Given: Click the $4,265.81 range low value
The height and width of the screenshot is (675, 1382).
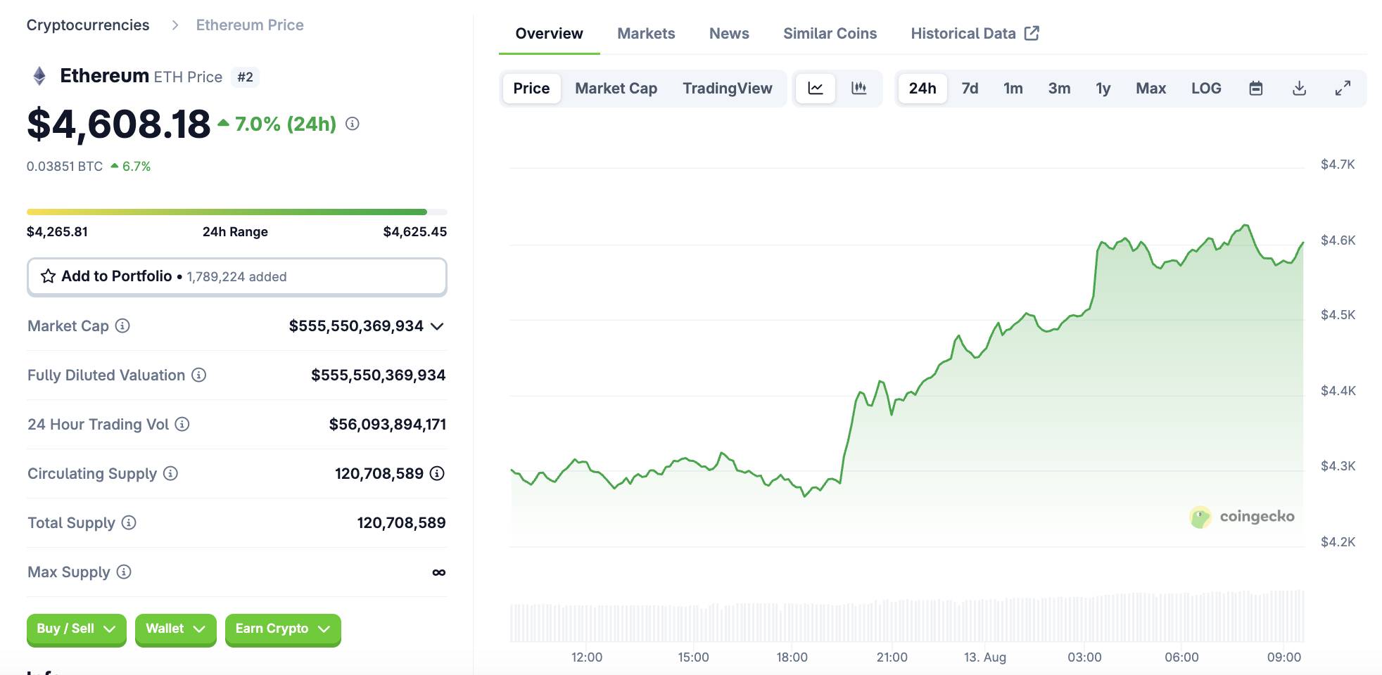Looking at the screenshot, I should coord(57,232).
